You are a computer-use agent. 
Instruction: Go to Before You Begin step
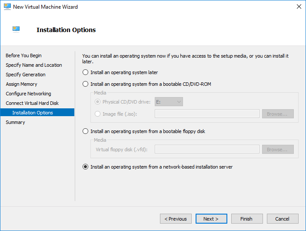tap(23, 55)
